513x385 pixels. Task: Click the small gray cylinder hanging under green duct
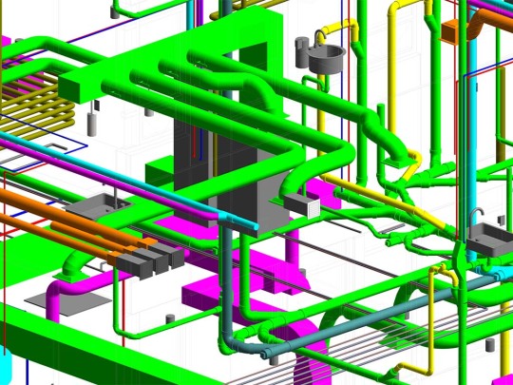(x=92, y=124)
